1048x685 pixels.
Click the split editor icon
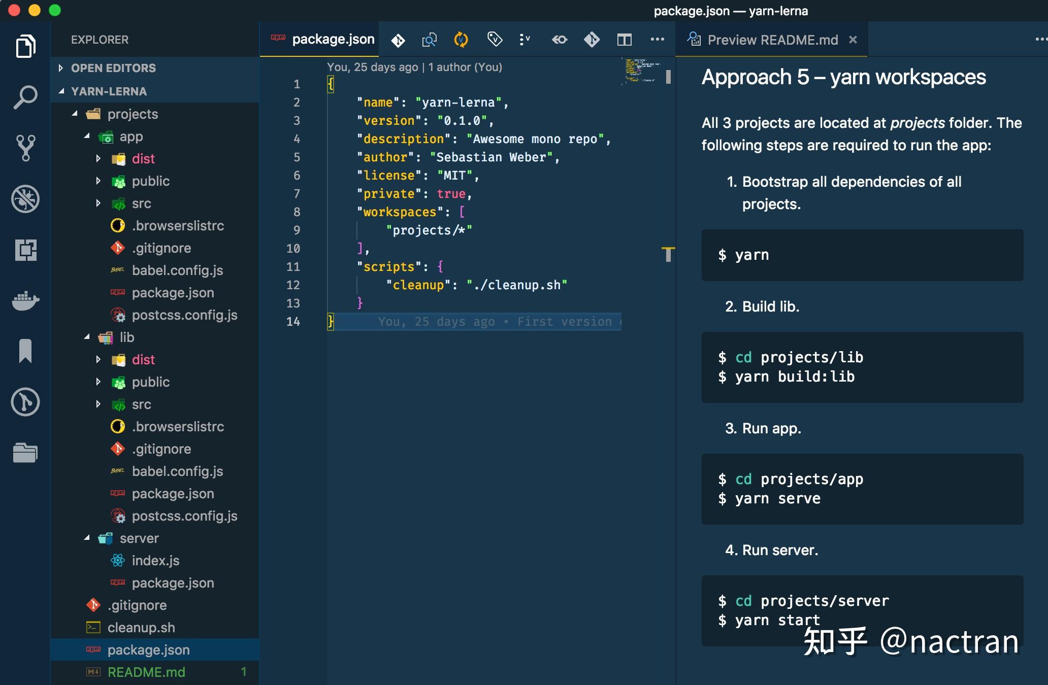click(624, 40)
